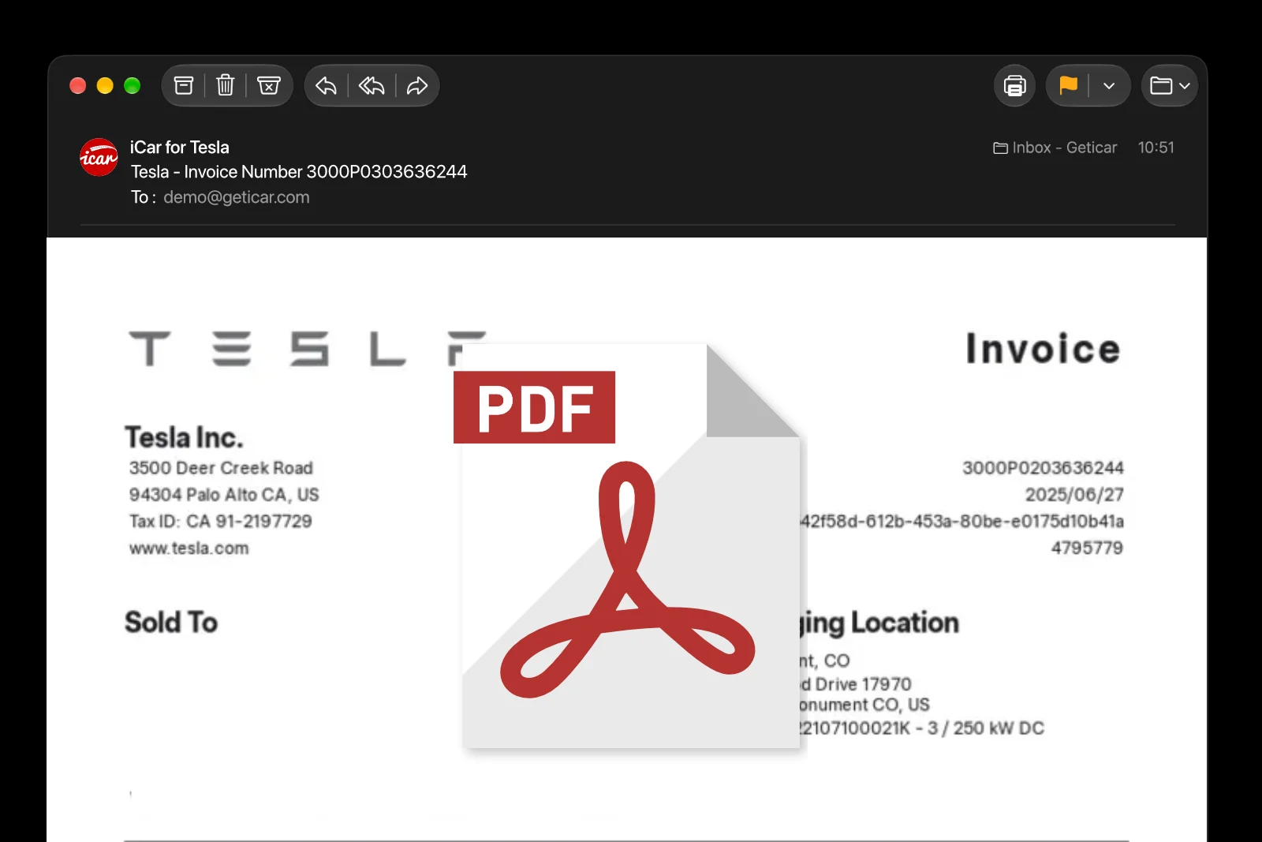Screen dimensions: 1262x842
Task: Delete this email with the trash icon
Action: [226, 85]
